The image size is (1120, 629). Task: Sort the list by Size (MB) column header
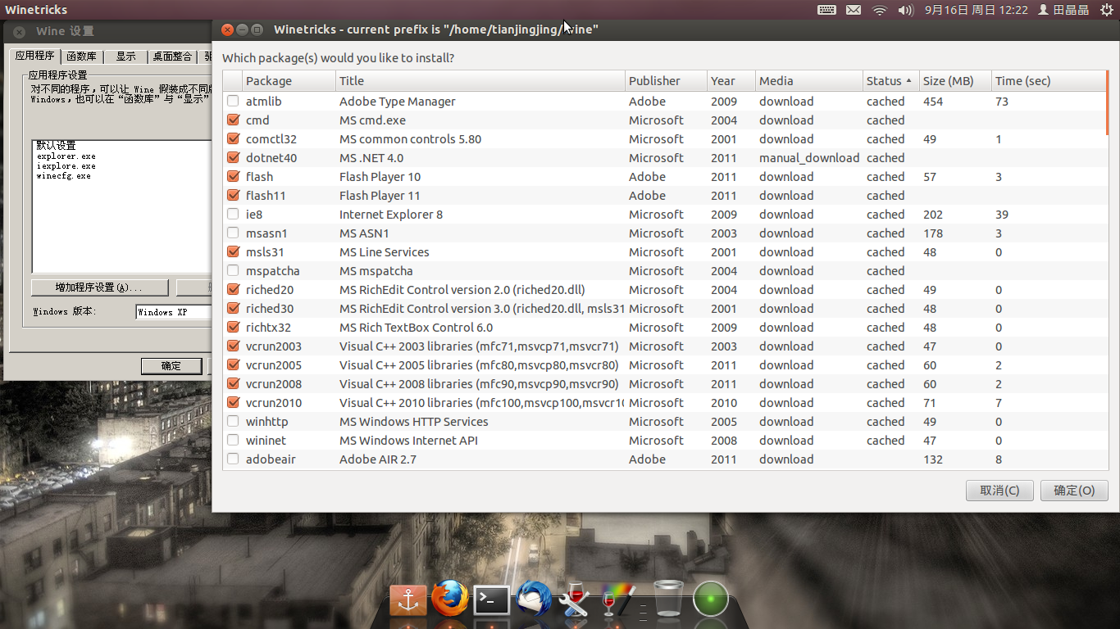coord(955,81)
